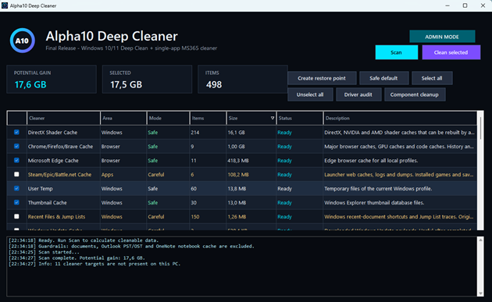The width and height of the screenshot is (492, 302).
Task: Select the Recent Files & Jump Lists row name
Action: 56,217
